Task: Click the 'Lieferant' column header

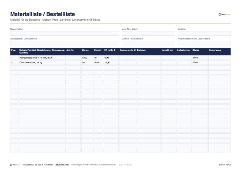Action: pyautogui.click(x=142, y=50)
